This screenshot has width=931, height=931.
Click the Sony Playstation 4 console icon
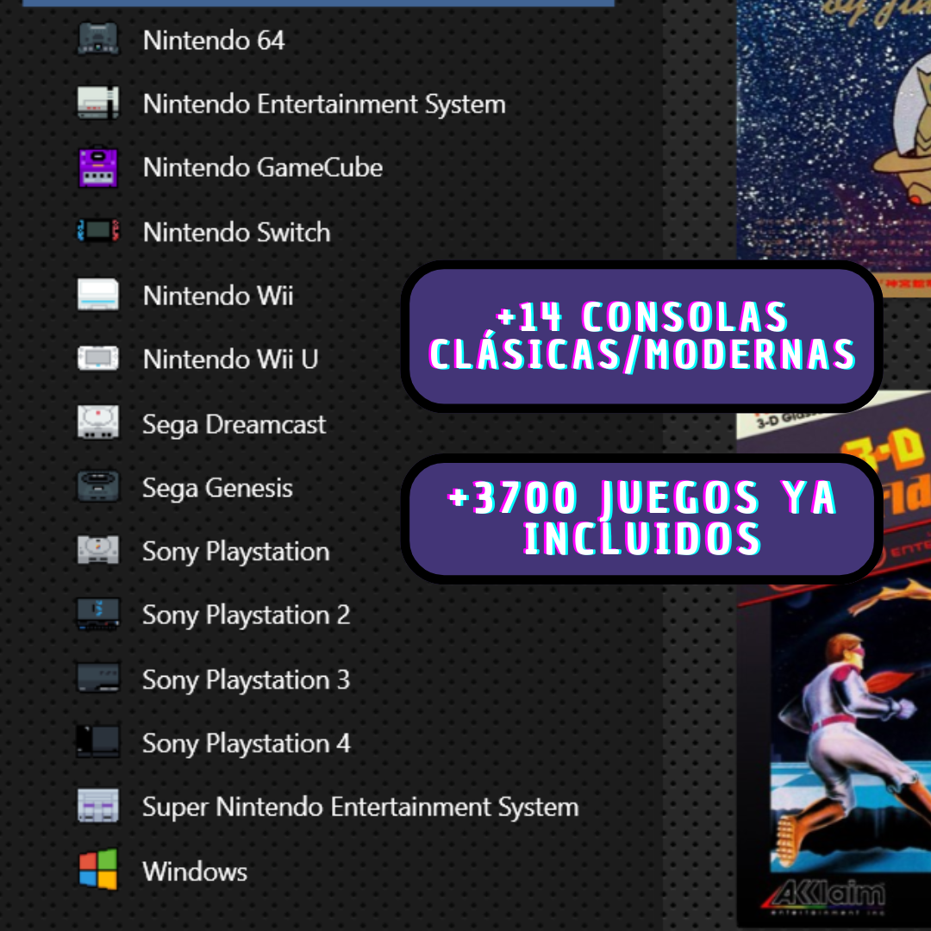pos(97,742)
